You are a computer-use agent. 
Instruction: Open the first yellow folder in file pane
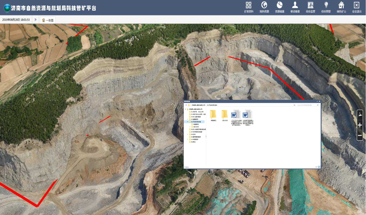click(213, 114)
